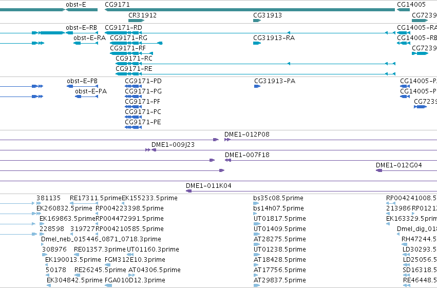Click the Dmel_neb_015446_0871_0718.3prime label
Viewport: 437px width, 288px height.
coord(101,239)
